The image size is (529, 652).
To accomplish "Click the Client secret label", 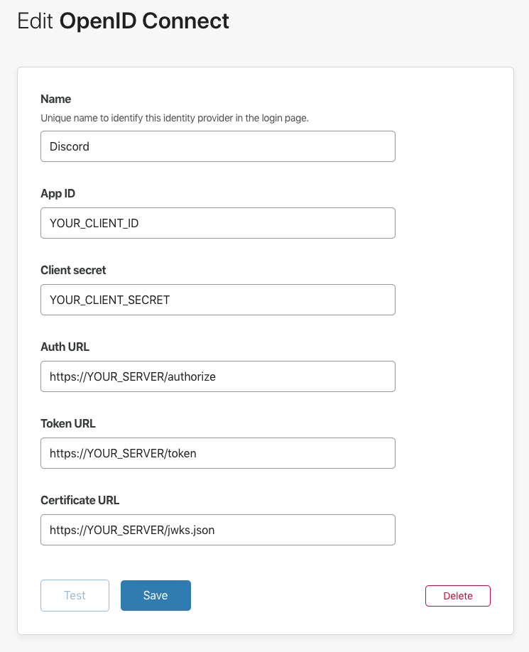I will tap(73, 270).
